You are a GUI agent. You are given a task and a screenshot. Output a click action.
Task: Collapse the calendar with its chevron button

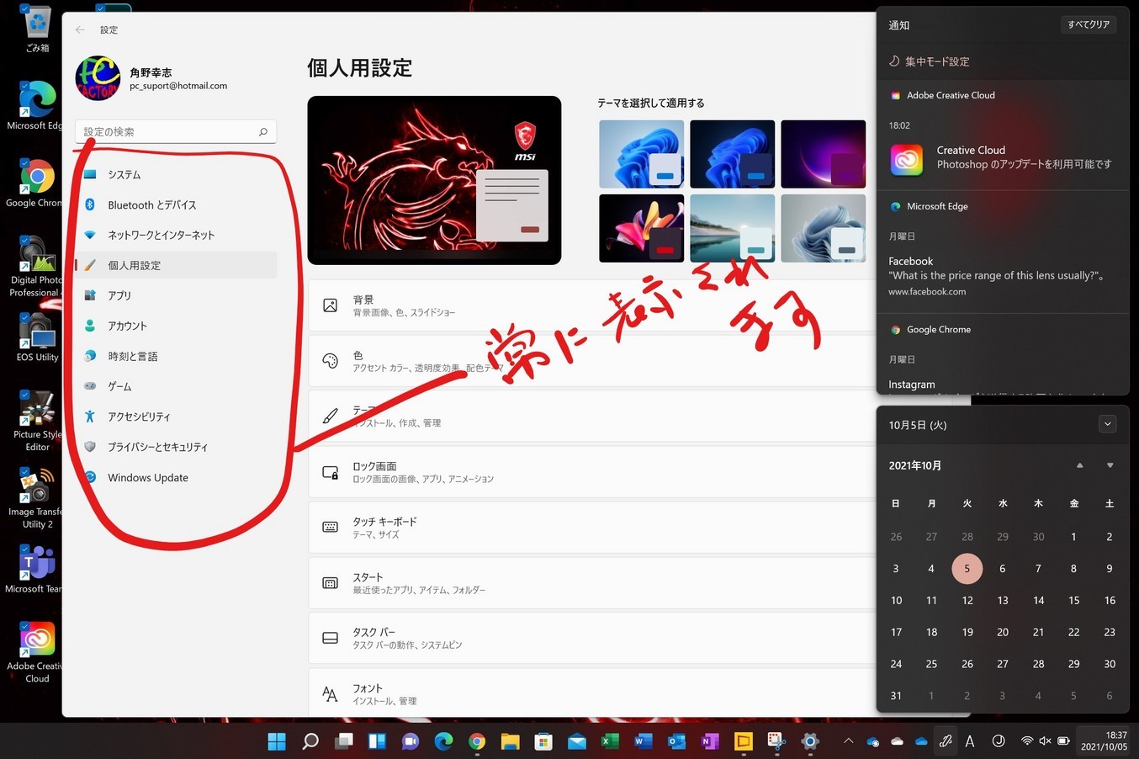tap(1108, 424)
